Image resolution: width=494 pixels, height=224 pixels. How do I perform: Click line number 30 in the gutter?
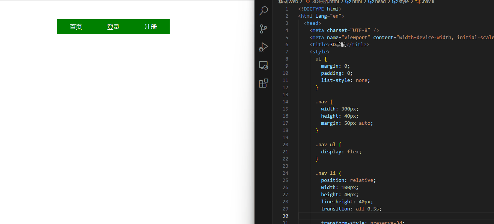pos(285,216)
